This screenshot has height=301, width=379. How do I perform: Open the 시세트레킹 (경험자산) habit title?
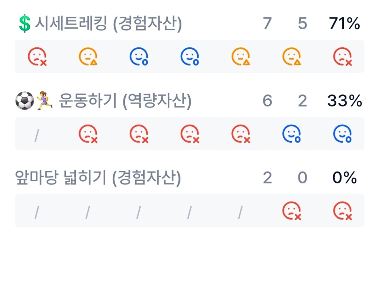point(108,23)
